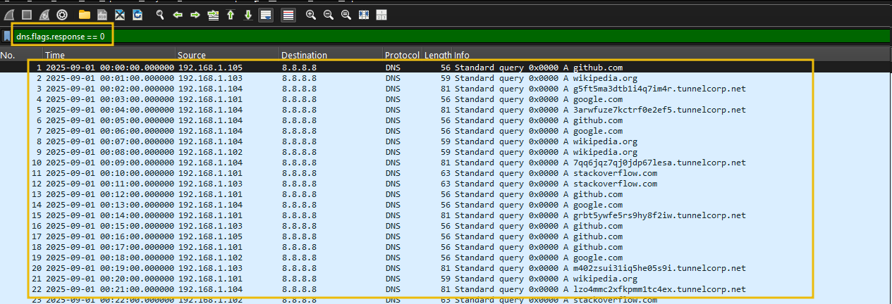The image size is (892, 304).
Task: Sort packets by the Source column header
Action: click(226, 55)
